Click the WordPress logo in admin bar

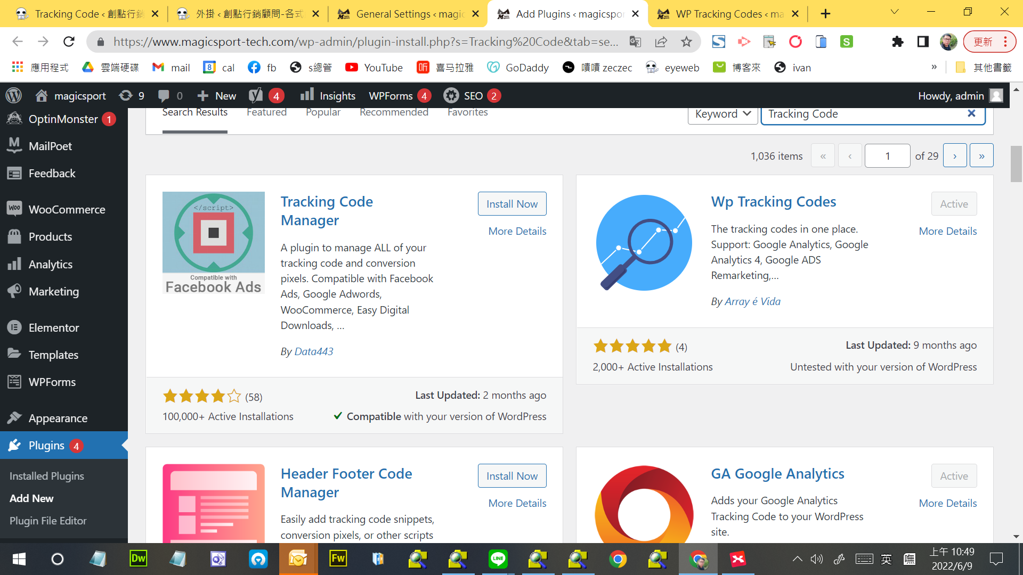pyautogui.click(x=13, y=96)
